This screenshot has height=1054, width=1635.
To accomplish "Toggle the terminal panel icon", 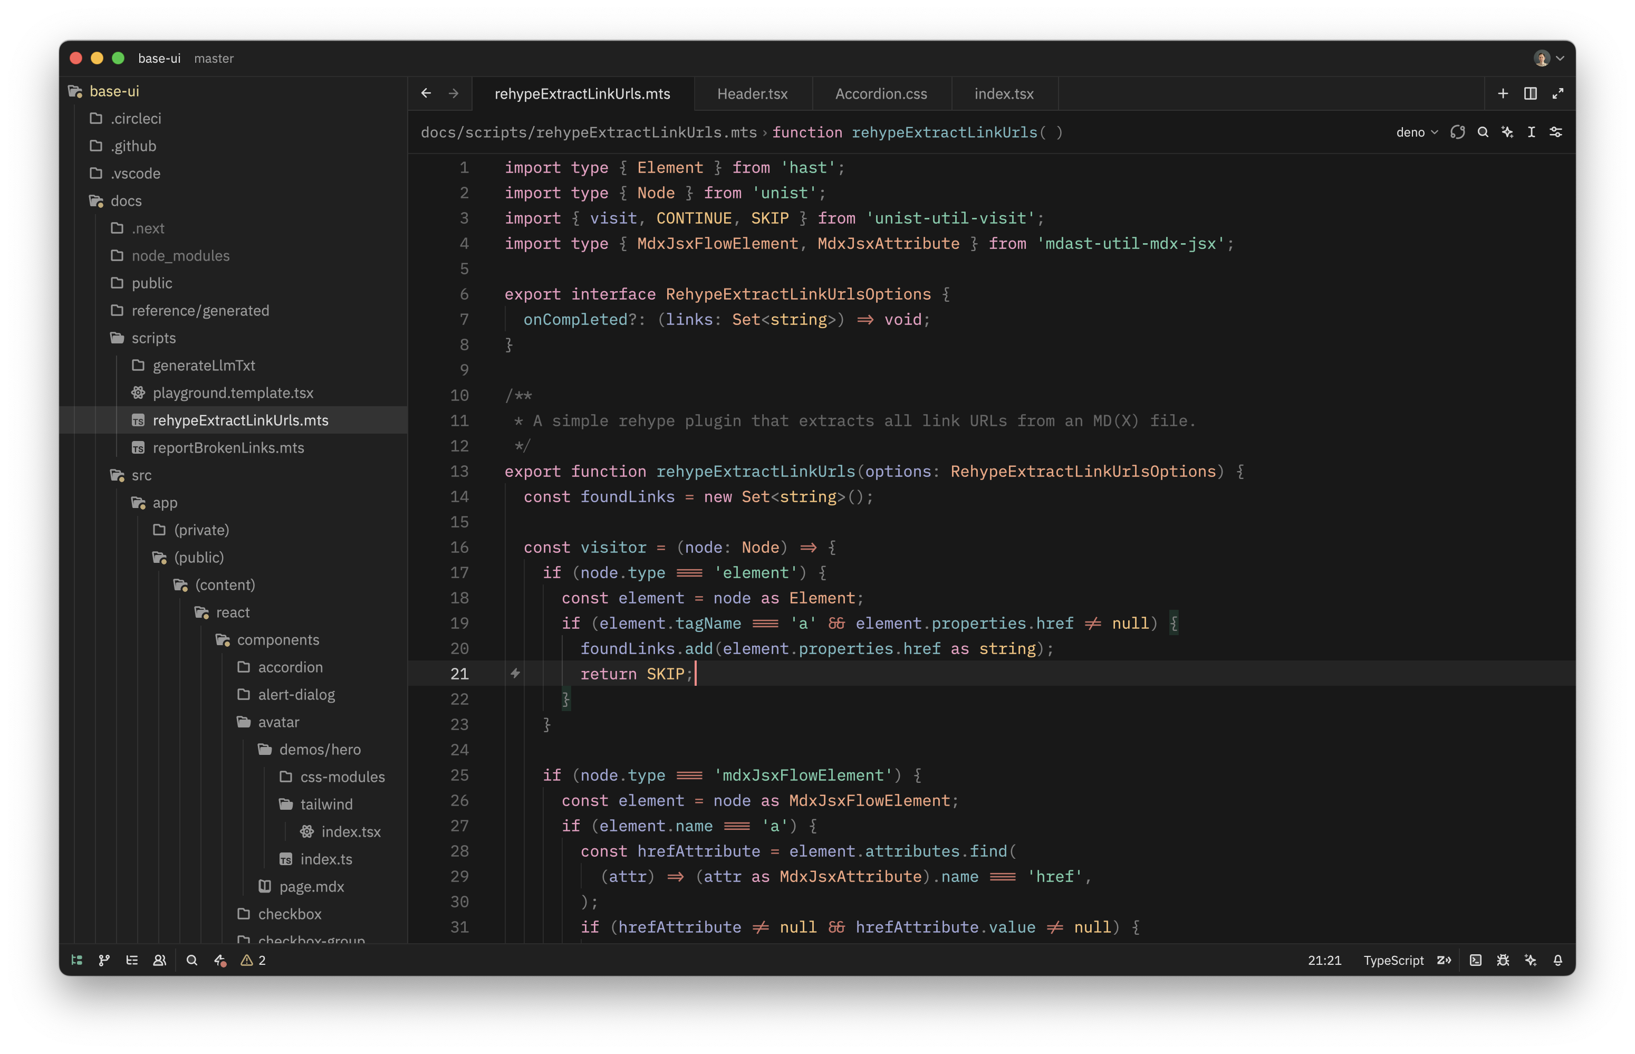I will (x=1476, y=960).
